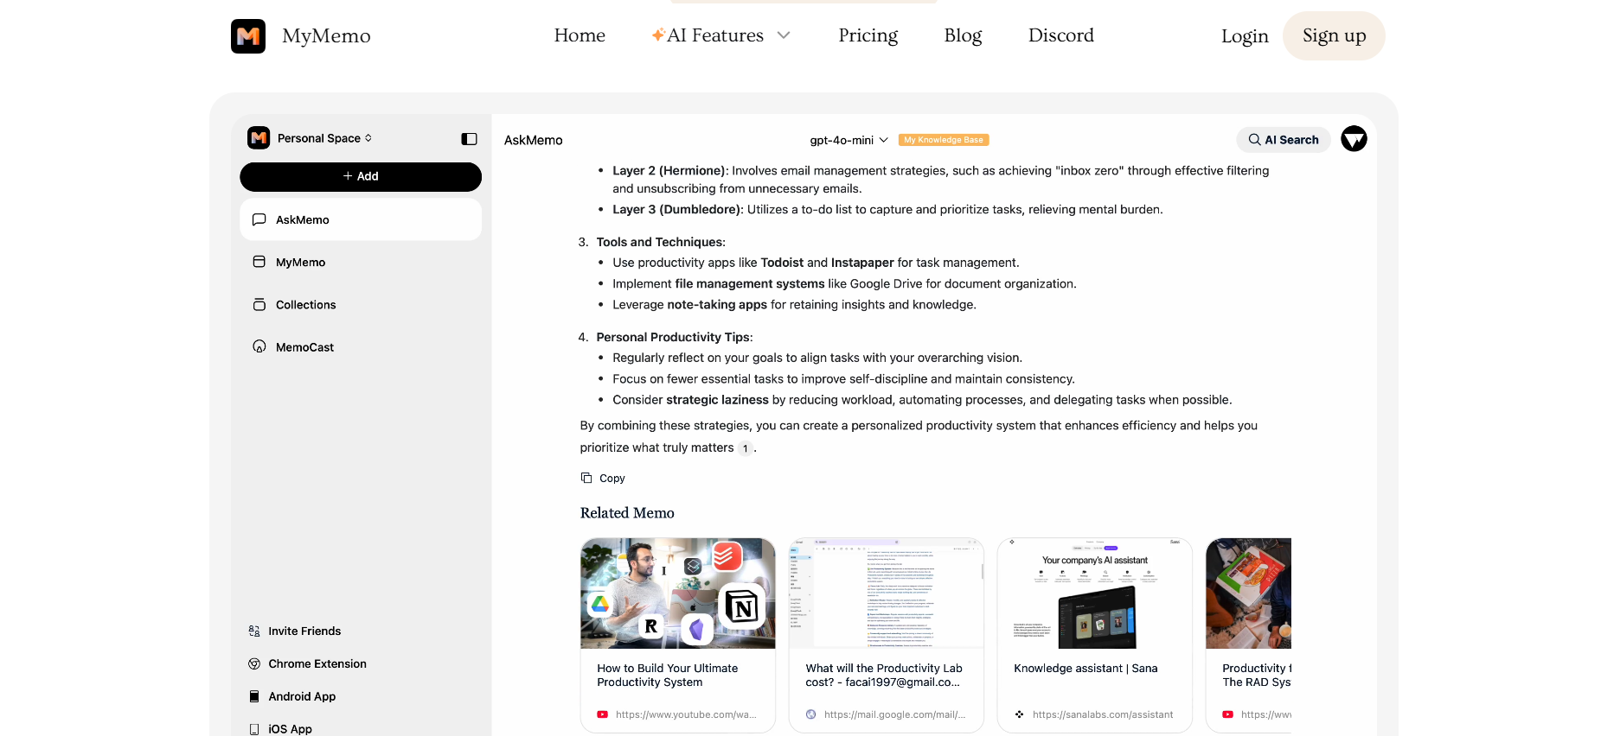Open the AskMemo chat bubble icon

point(259,219)
